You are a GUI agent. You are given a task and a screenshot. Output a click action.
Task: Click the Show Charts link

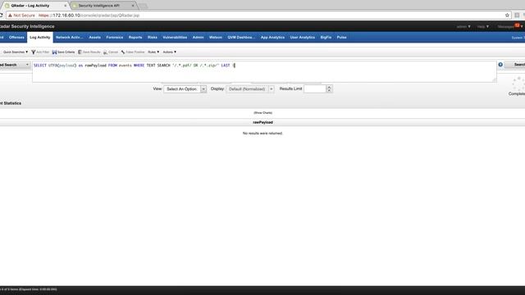coord(262,113)
